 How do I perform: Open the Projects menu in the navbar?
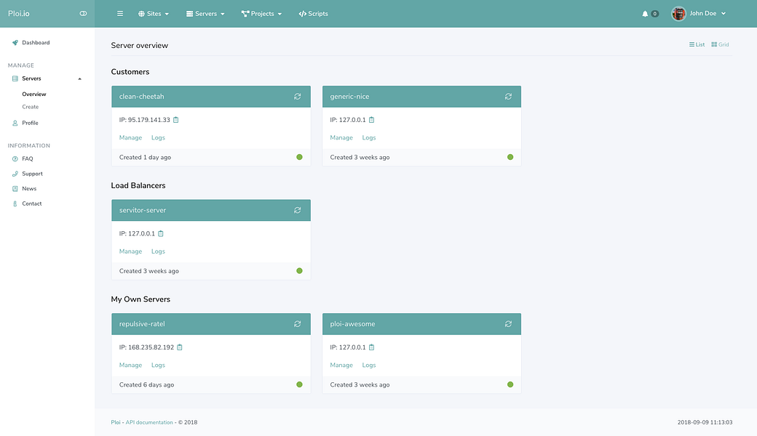261,13
